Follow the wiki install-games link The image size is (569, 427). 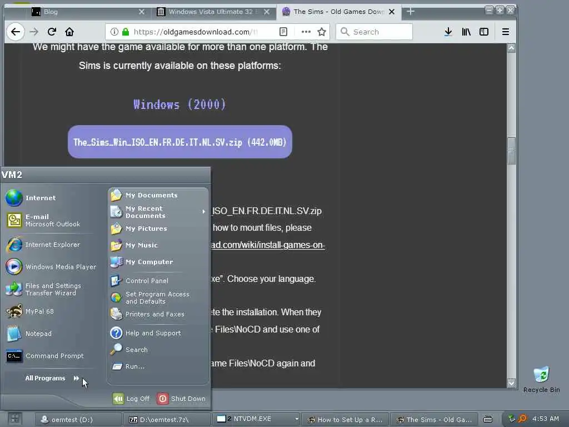(x=268, y=245)
